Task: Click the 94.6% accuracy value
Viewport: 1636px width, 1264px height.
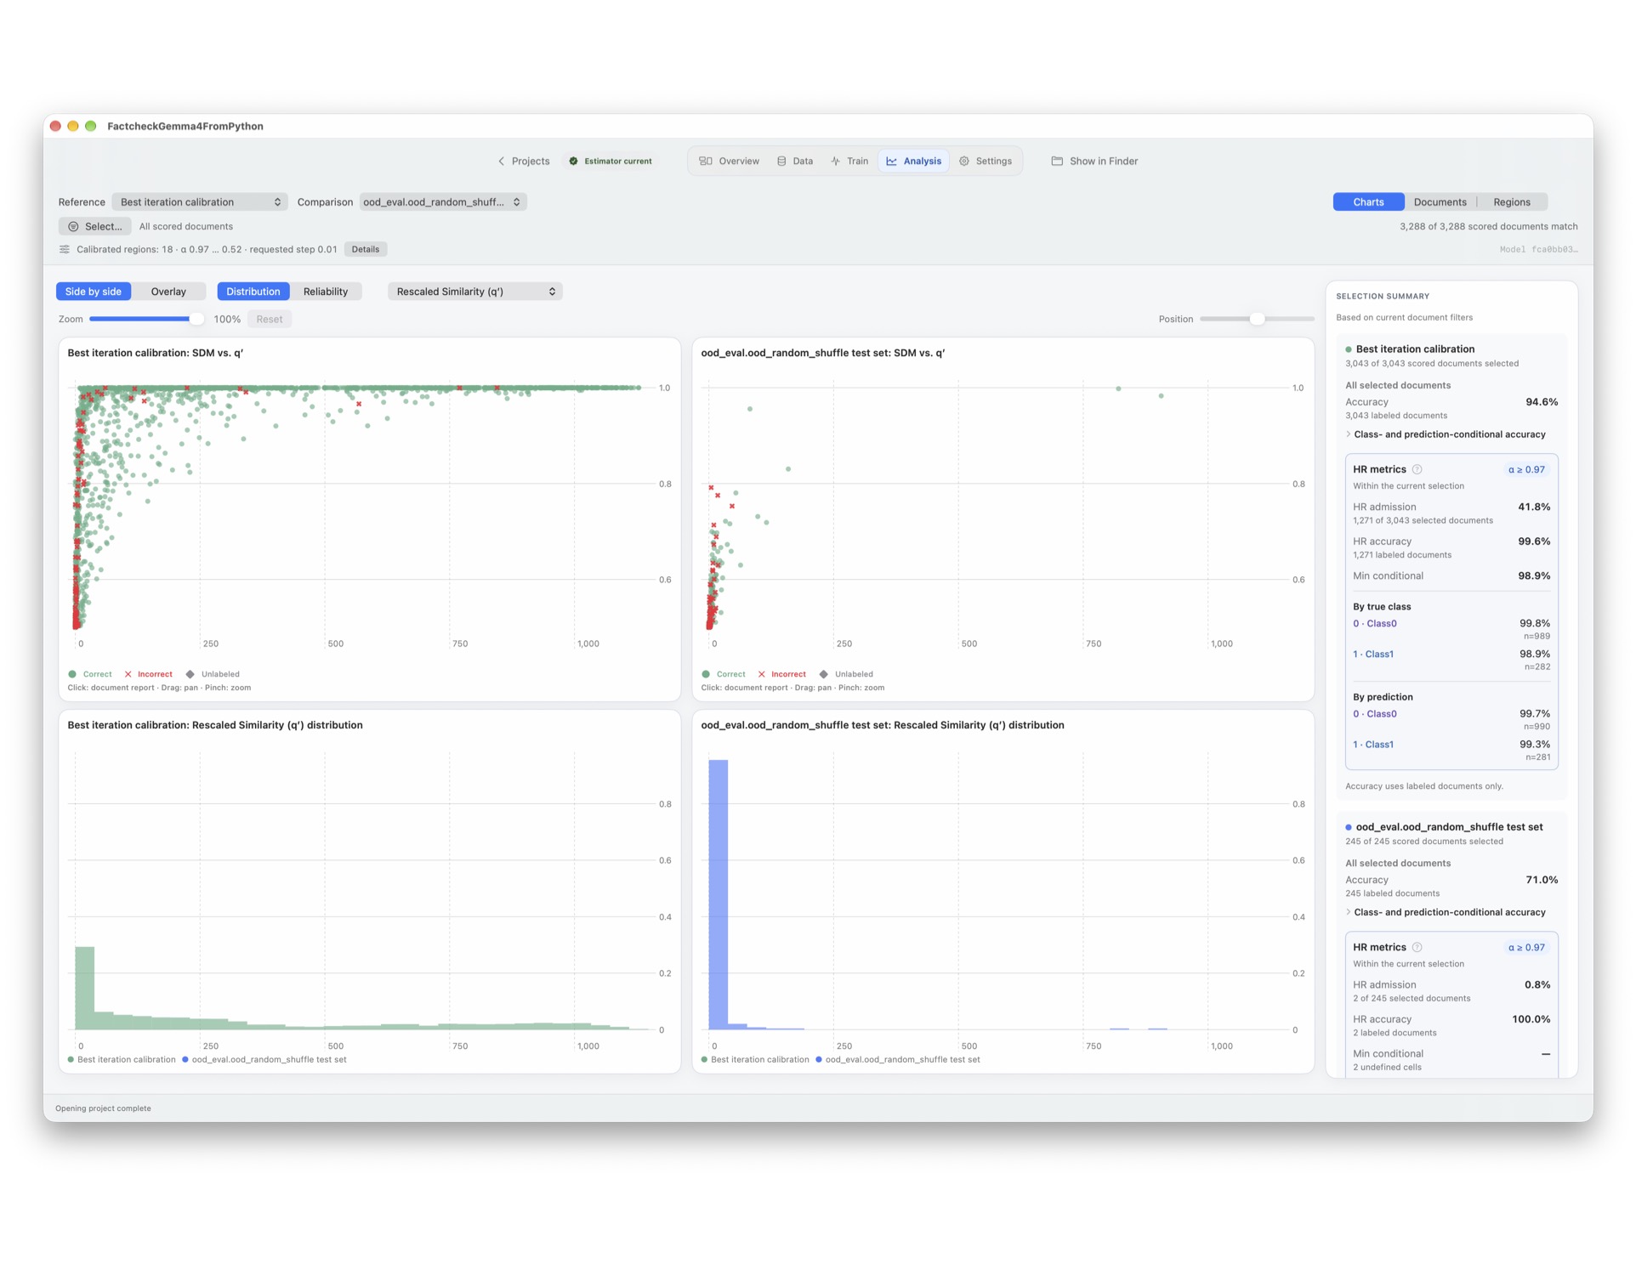Action: pos(1542,402)
